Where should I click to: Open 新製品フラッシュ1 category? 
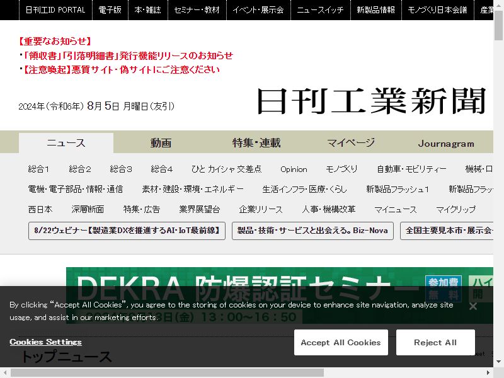(398, 190)
